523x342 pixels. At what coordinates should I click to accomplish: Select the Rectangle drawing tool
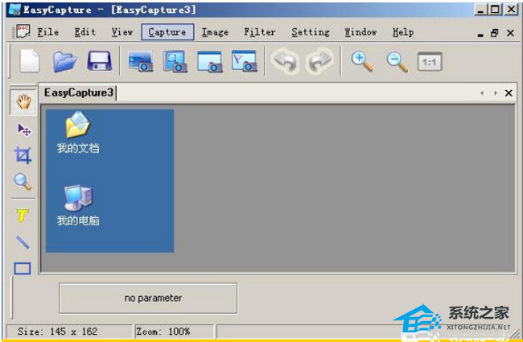click(x=23, y=268)
